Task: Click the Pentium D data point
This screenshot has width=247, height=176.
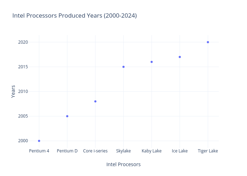Action: point(67,116)
